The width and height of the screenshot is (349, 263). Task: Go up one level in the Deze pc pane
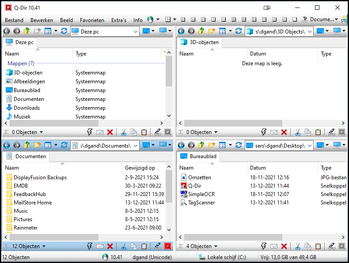click(27, 31)
